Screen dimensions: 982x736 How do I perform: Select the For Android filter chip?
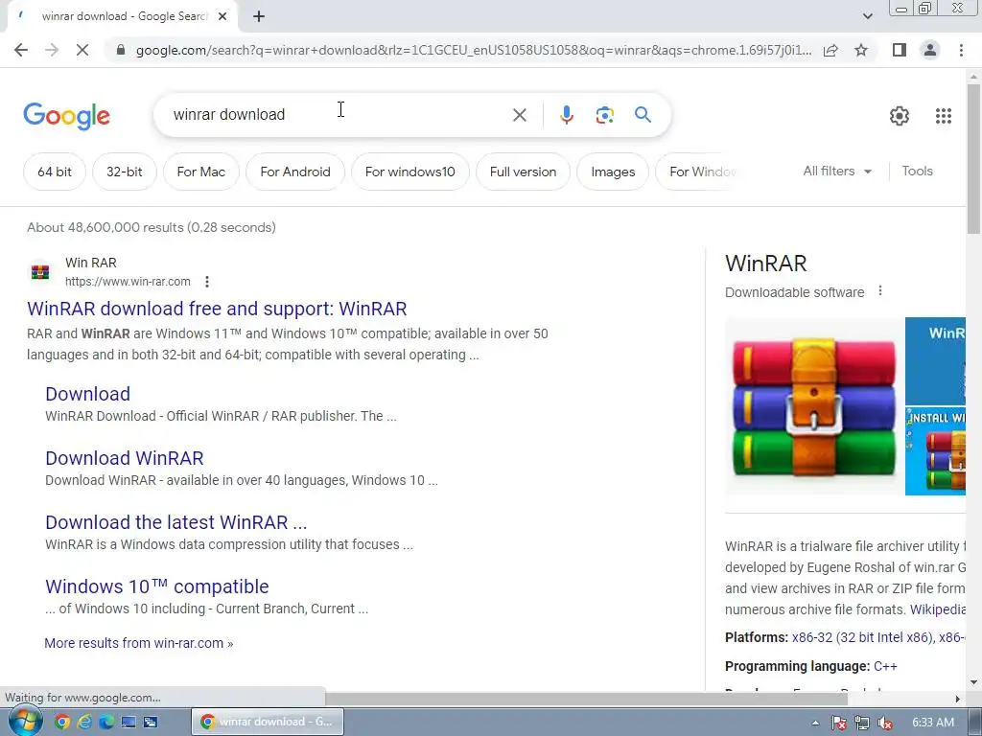[x=295, y=172]
